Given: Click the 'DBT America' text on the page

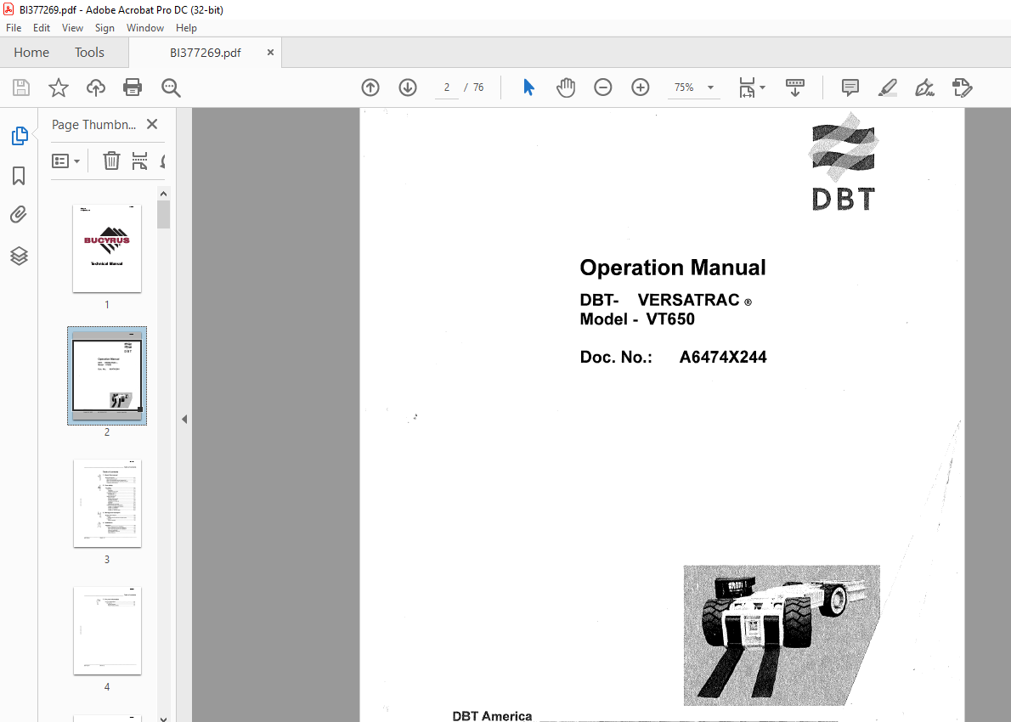Looking at the screenshot, I should pyautogui.click(x=492, y=715).
